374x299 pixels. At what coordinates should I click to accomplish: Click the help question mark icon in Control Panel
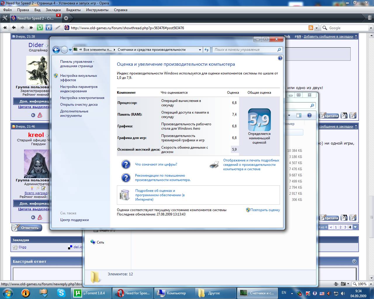pos(280,58)
